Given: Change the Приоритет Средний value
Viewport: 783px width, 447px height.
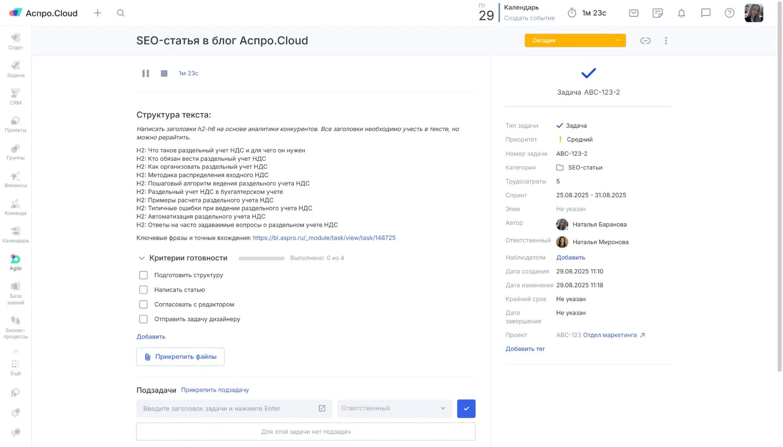Looking at the screenshot, I should pyautogui.click(x=575, y=140).
